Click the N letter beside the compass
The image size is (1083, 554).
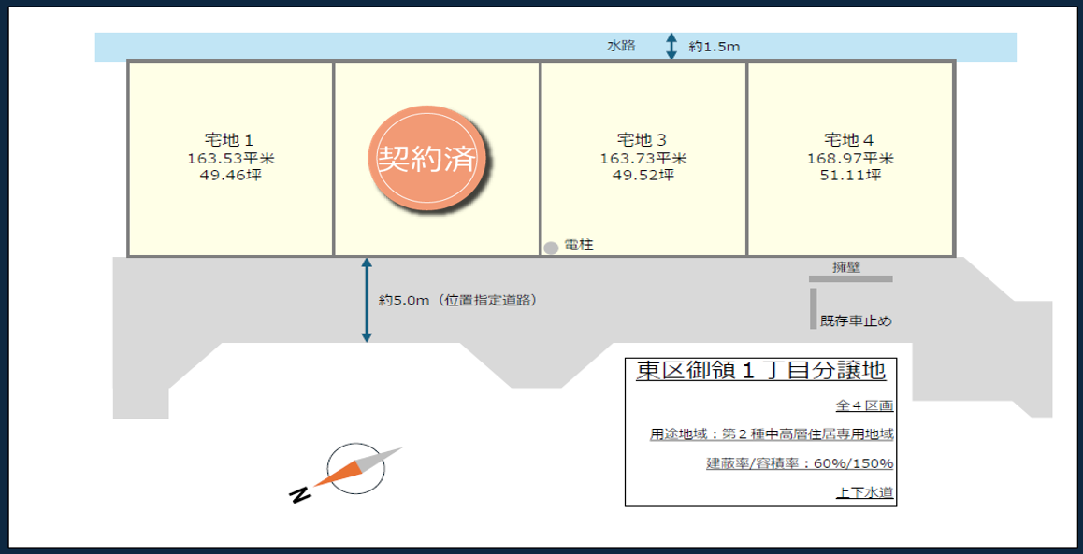tap(300, 495)
